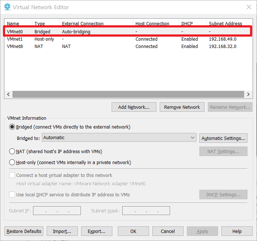
Task: Click the Enabled DHCP cell for VMnet8
Action: [189, 47]
